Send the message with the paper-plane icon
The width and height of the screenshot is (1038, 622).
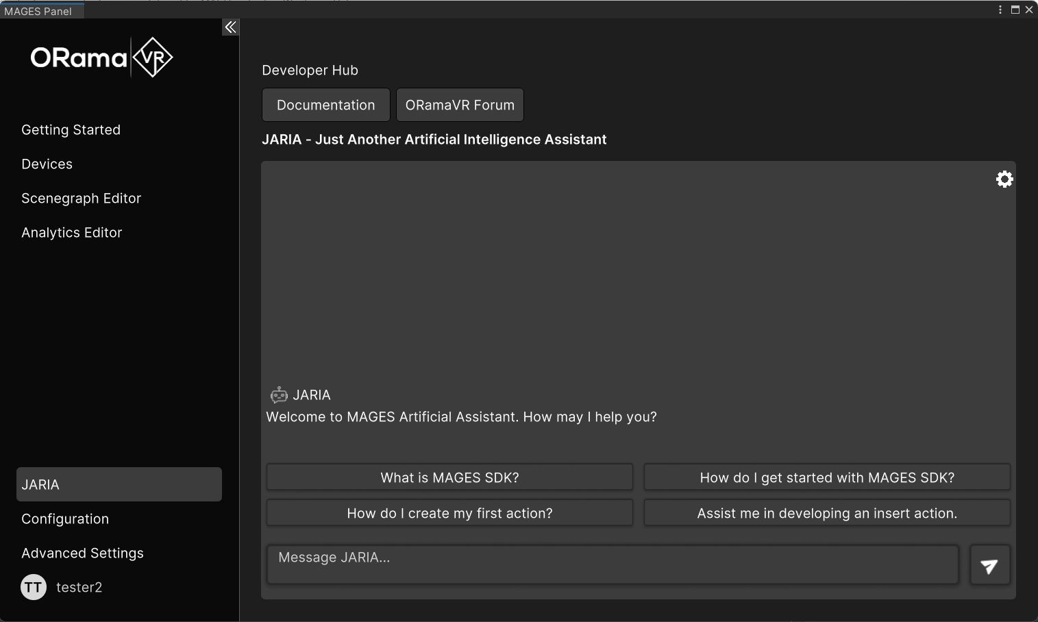point(990,565)
